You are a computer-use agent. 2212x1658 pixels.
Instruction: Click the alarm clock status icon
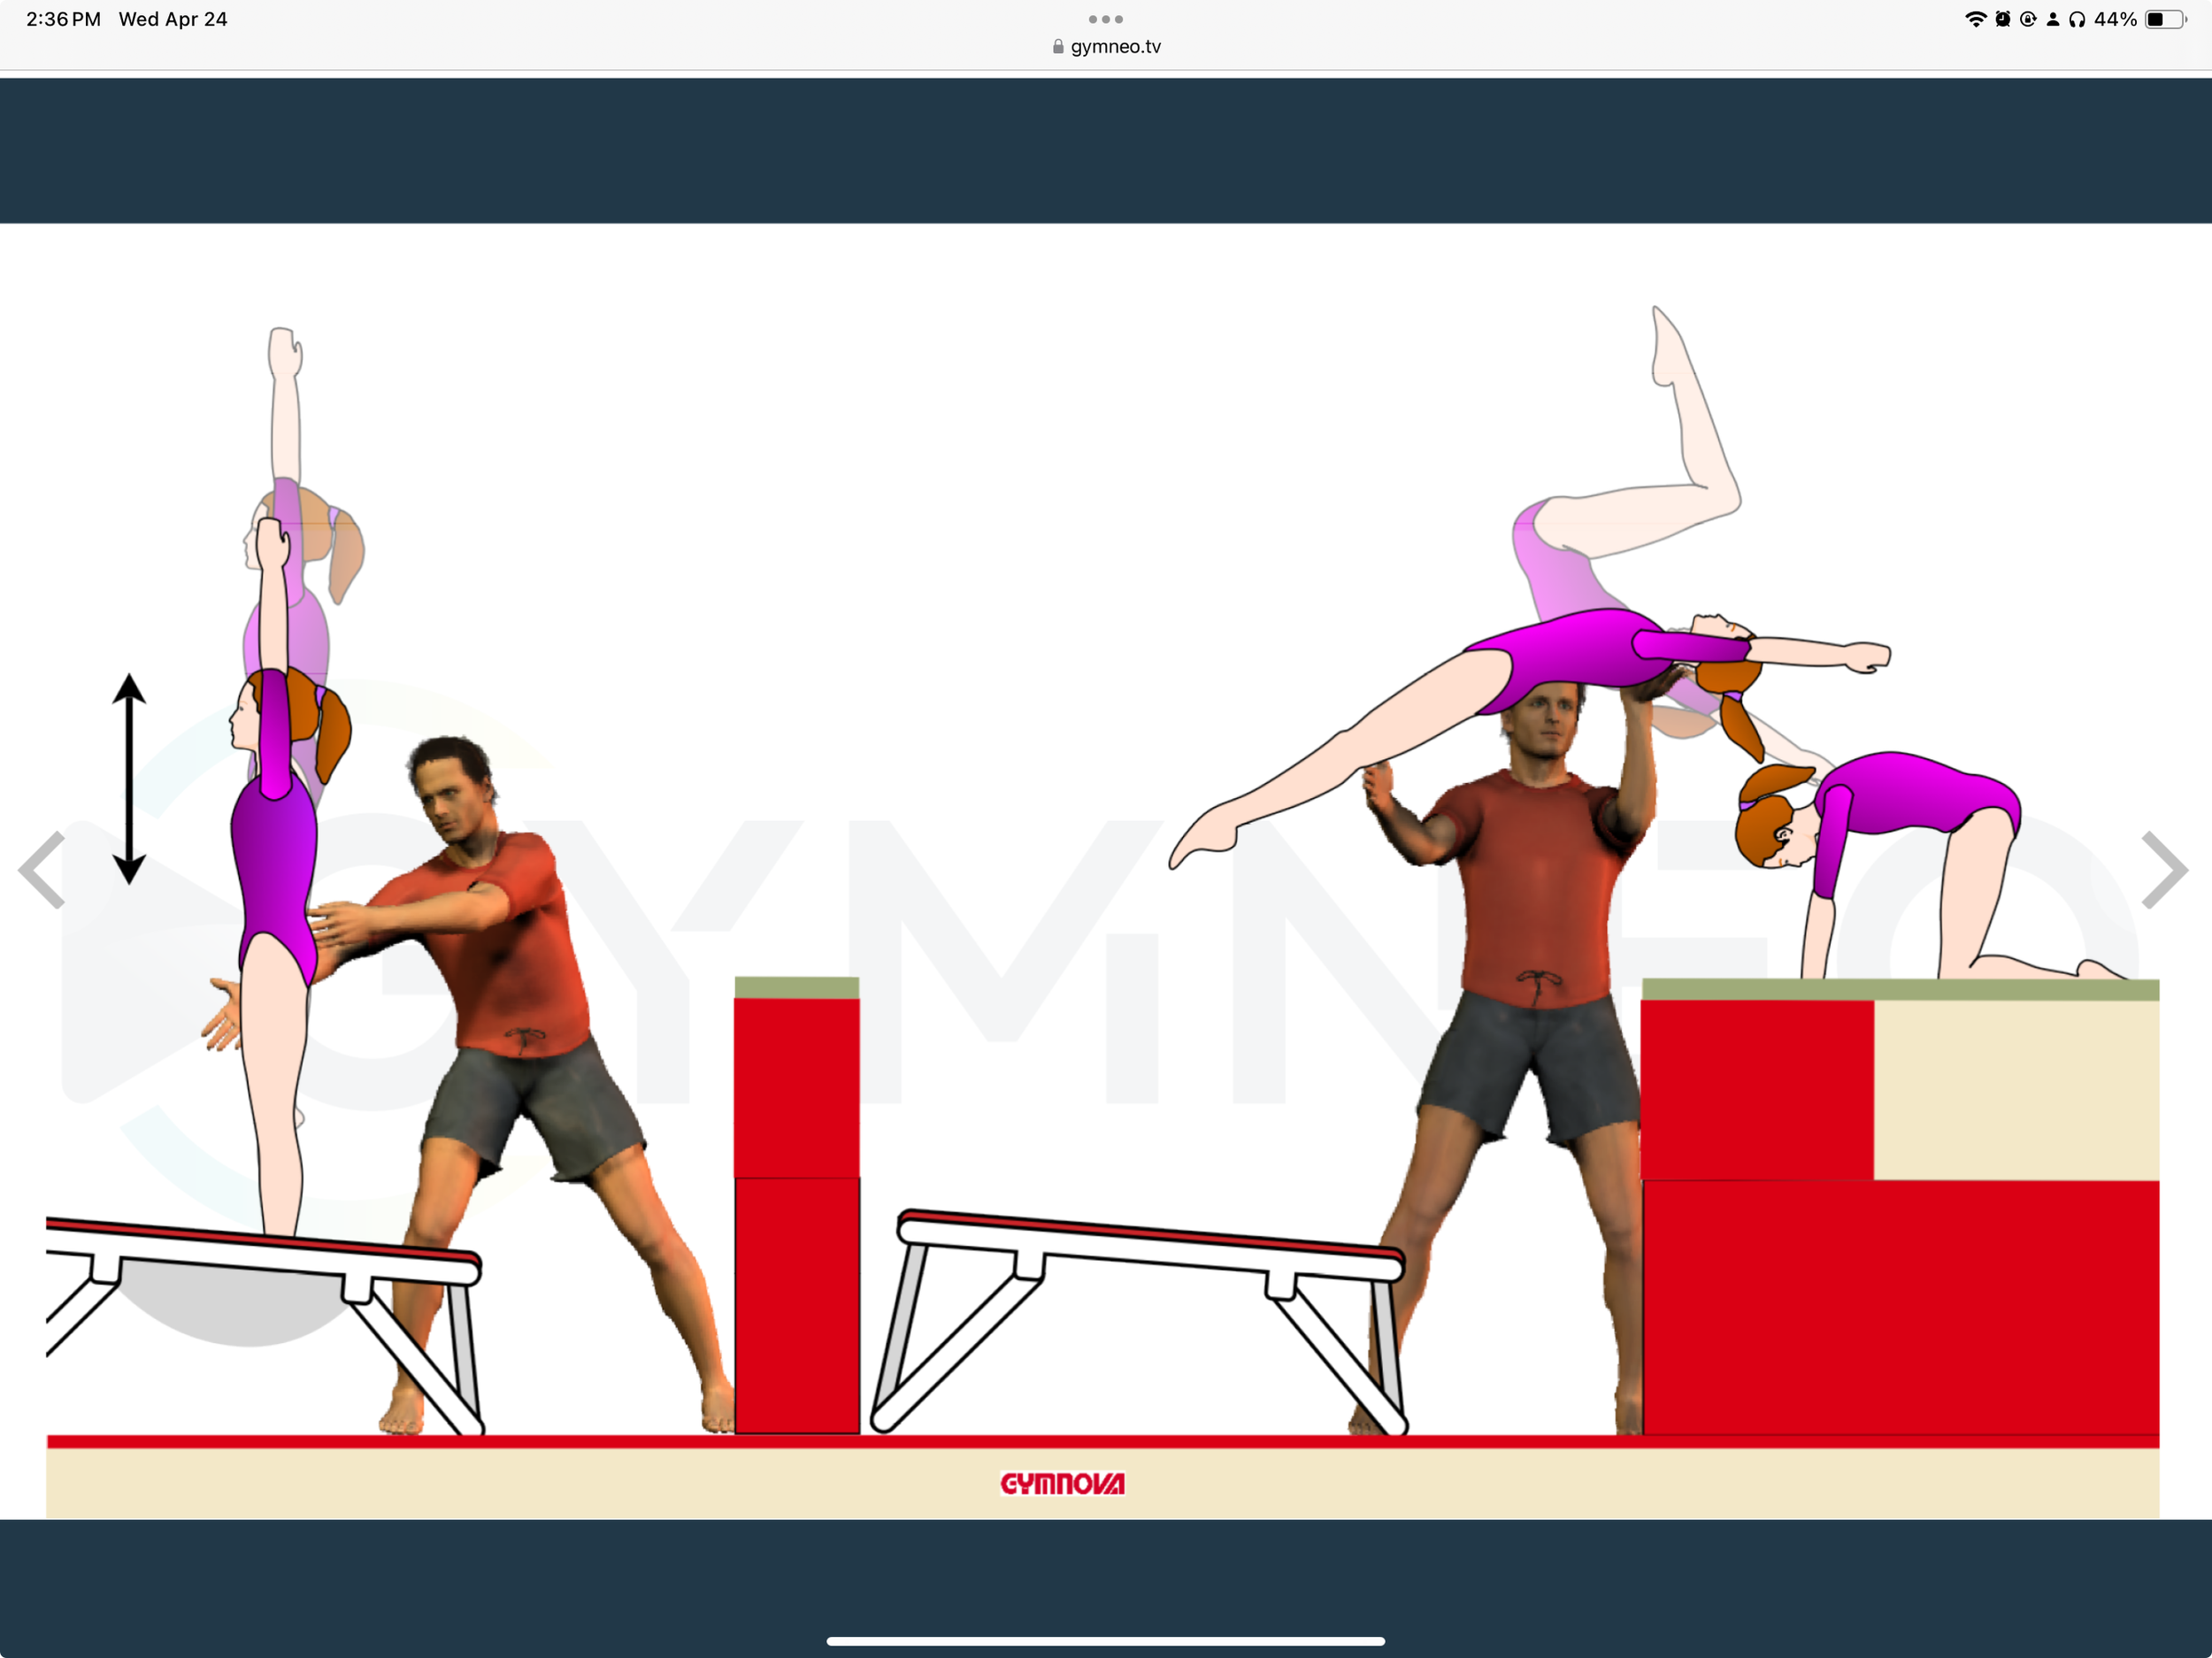2003,18
